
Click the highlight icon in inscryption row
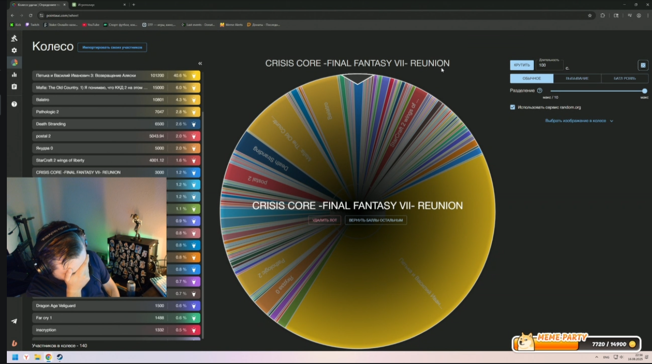pos(194,330)
